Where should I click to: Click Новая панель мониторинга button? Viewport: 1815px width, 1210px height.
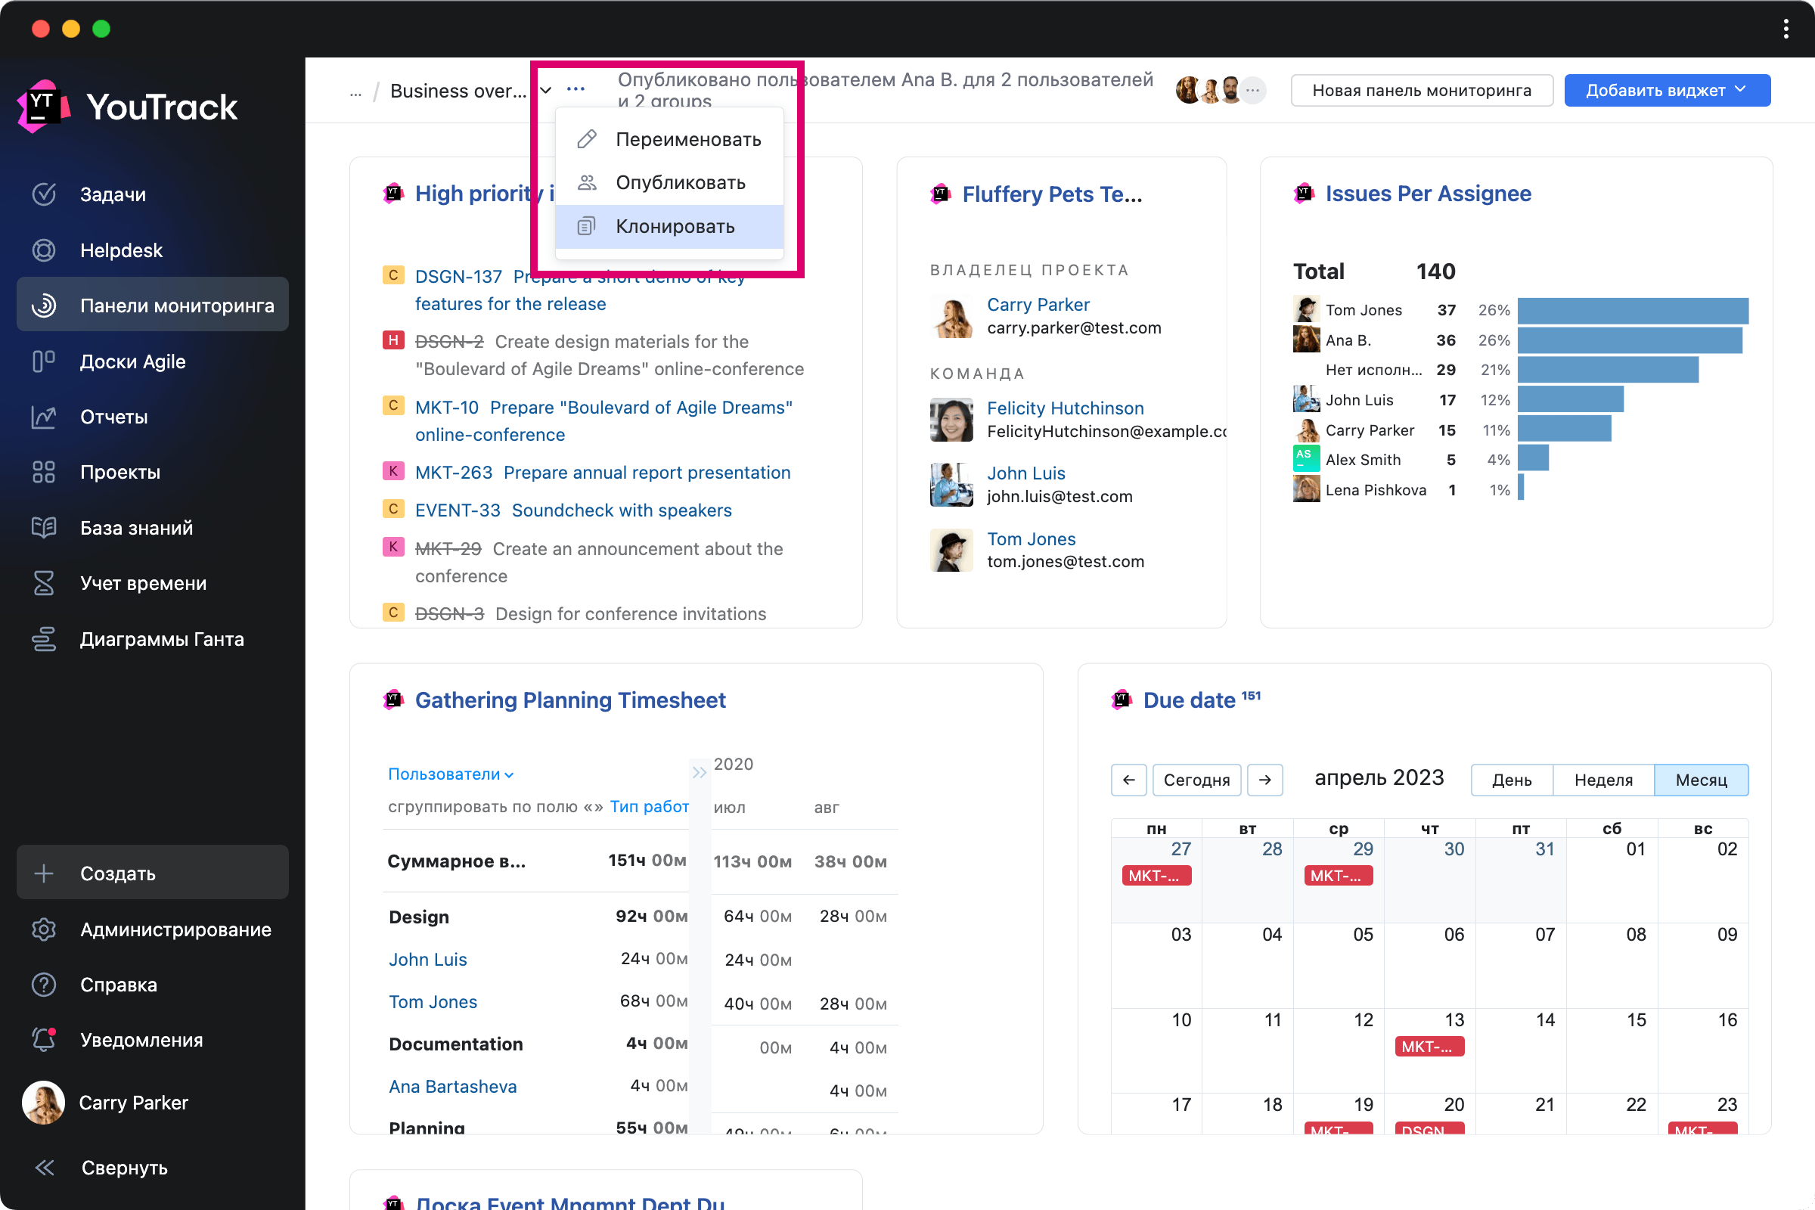(1422, 90)
